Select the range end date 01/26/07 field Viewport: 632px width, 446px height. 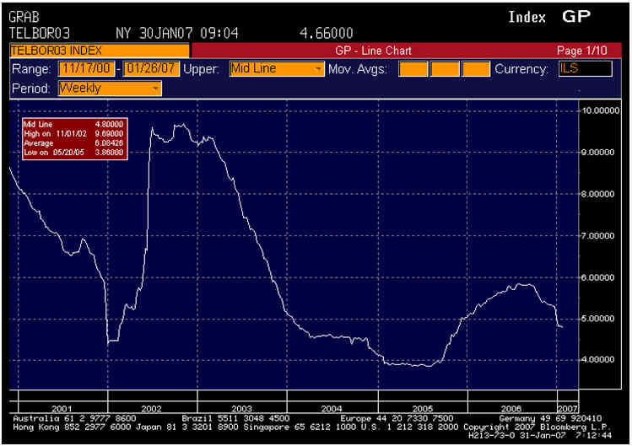point(151,69)
